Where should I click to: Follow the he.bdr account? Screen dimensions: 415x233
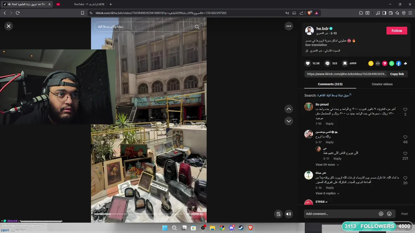click(x=397, y=31)
